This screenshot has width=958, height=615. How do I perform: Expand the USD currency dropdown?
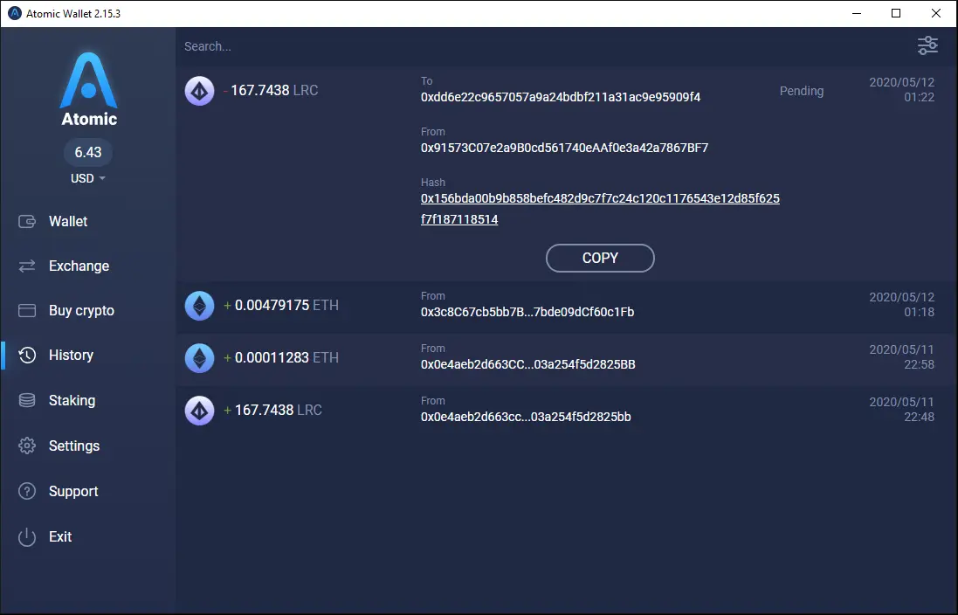tap(88, 178)
